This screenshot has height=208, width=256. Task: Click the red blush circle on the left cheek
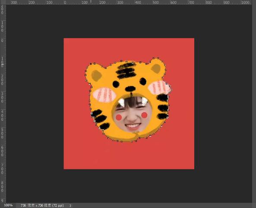pos(119,117)
